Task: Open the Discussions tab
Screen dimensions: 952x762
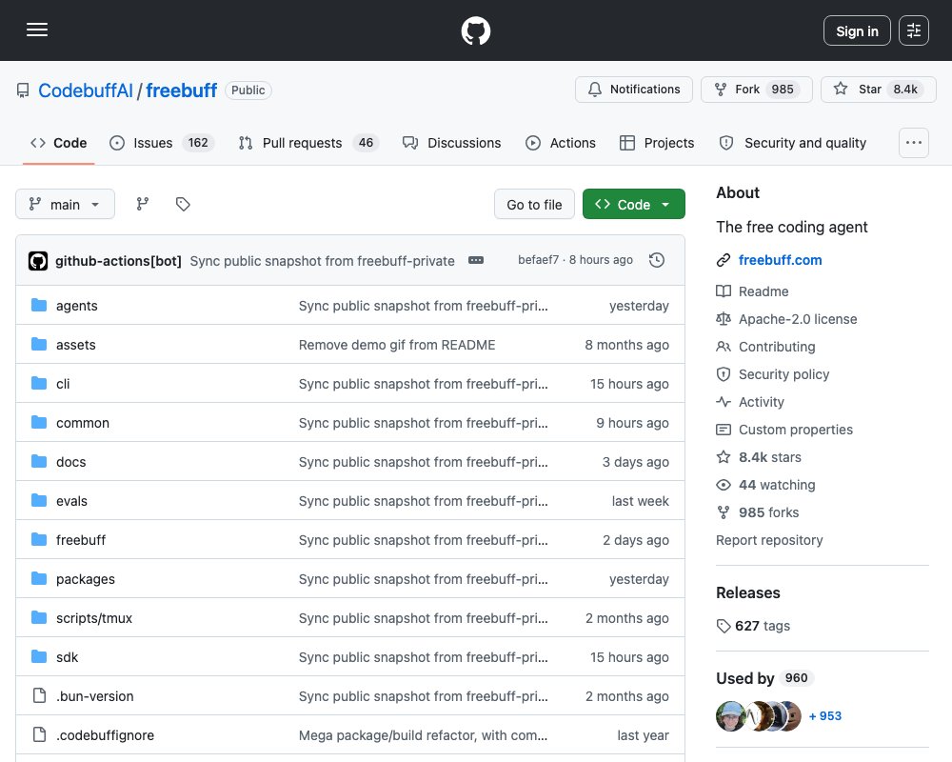Action: [451, 143]
